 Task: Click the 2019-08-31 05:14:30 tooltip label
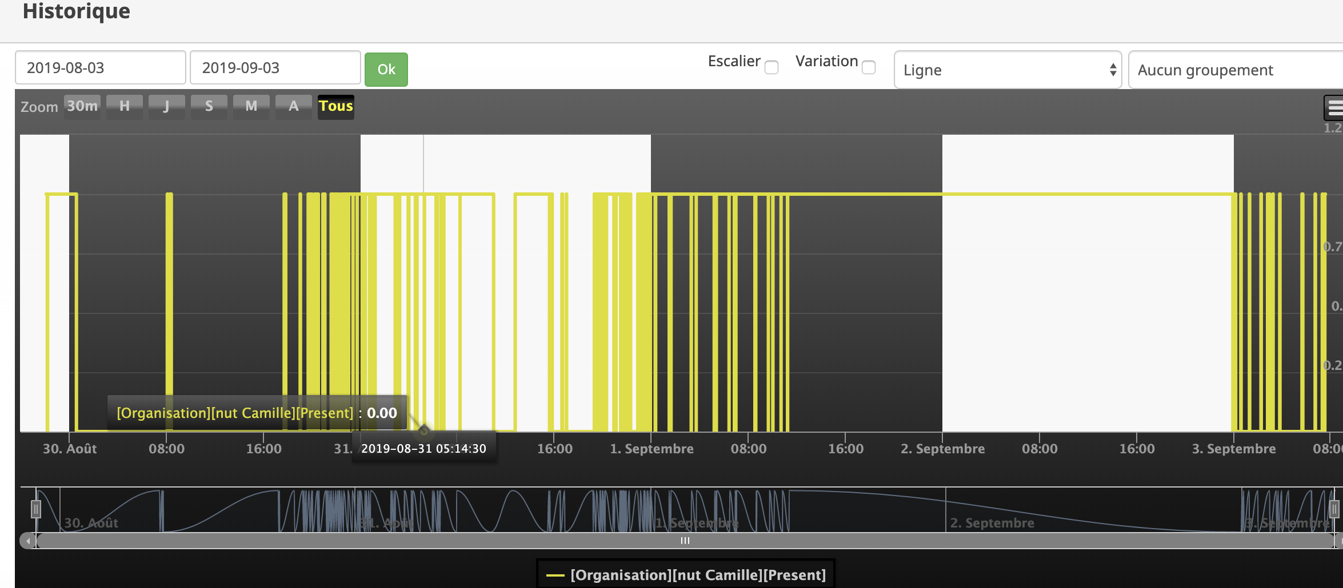pos(423,449)
